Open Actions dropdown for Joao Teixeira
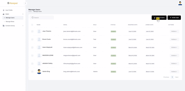This screenshot has height=91, width=185. pyautogui.click(x=174, y=31)
